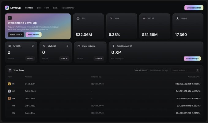
Task: Select address 0xb4...1B20
Action: point(30,106)
